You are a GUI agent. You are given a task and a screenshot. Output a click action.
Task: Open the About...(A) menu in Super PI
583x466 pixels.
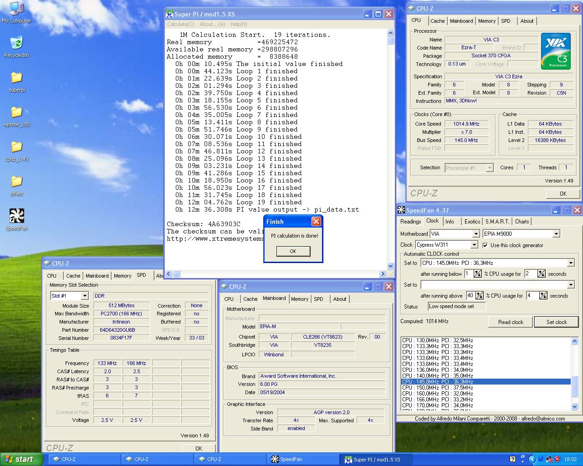[212, 24]
